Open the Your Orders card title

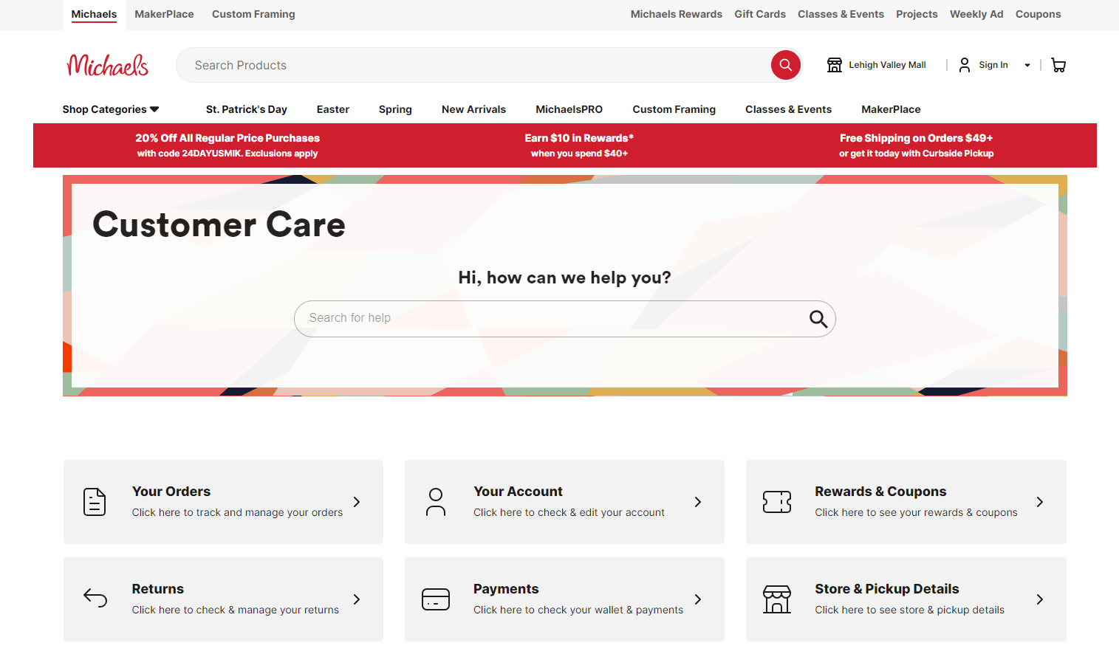coord(171,492)
